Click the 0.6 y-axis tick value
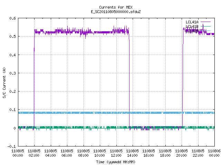This screenshot has width=221, height=165. tap(12, 18)
